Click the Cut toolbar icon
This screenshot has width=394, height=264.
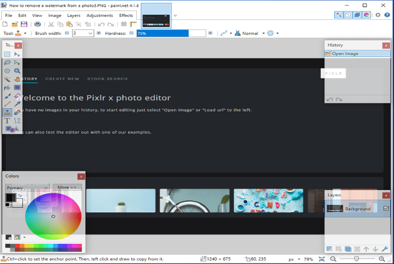51,24
